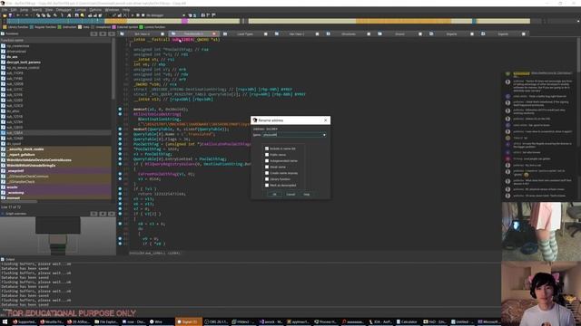
Task: Open the Jump menu
Action: click(24, 10)
